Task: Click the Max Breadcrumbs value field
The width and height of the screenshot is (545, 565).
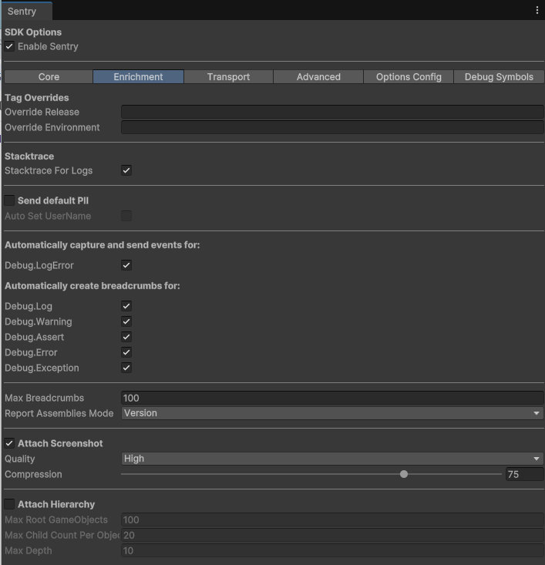Action: (x=332, y=398)
